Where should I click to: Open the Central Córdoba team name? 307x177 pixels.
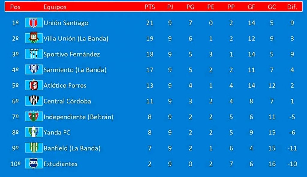tap(67, 101)
